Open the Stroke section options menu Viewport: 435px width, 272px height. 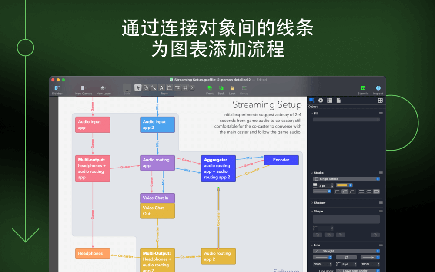tap(381, 173)
